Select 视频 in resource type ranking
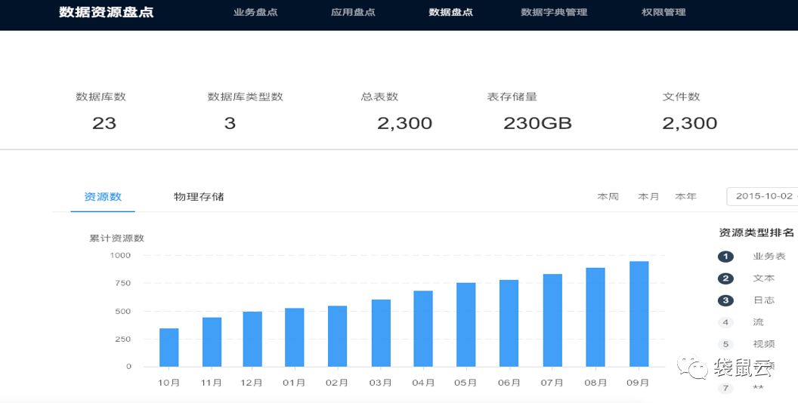This screenshot has width=798, height=403. [x=764, y=344]
